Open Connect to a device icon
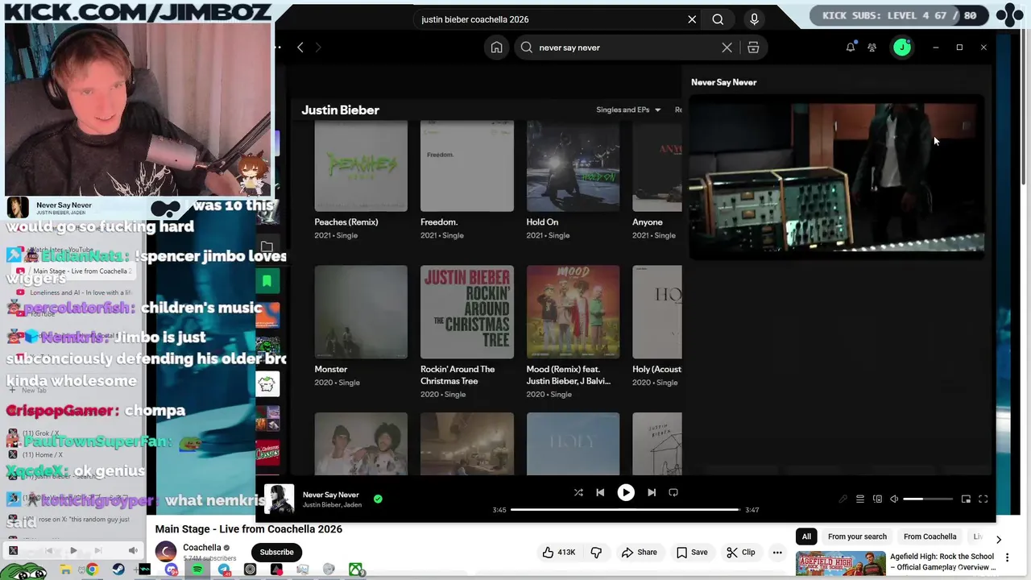Screen dimensions: 1031x580 877,499
